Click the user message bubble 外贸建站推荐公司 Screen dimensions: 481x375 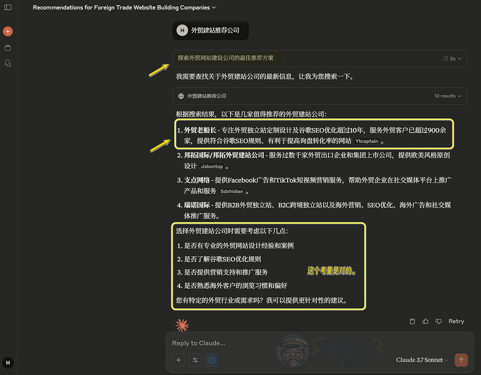(x=211, y=30)
